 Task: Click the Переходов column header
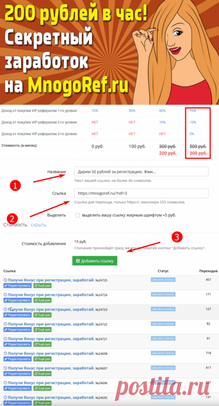coord(209,271)
